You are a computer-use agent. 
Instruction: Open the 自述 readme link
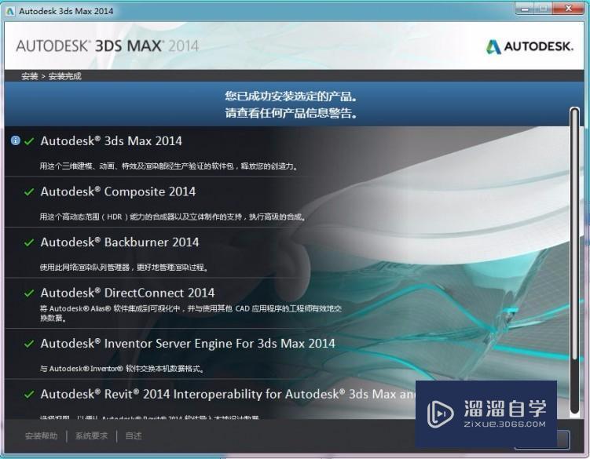(x=134, y=436)
